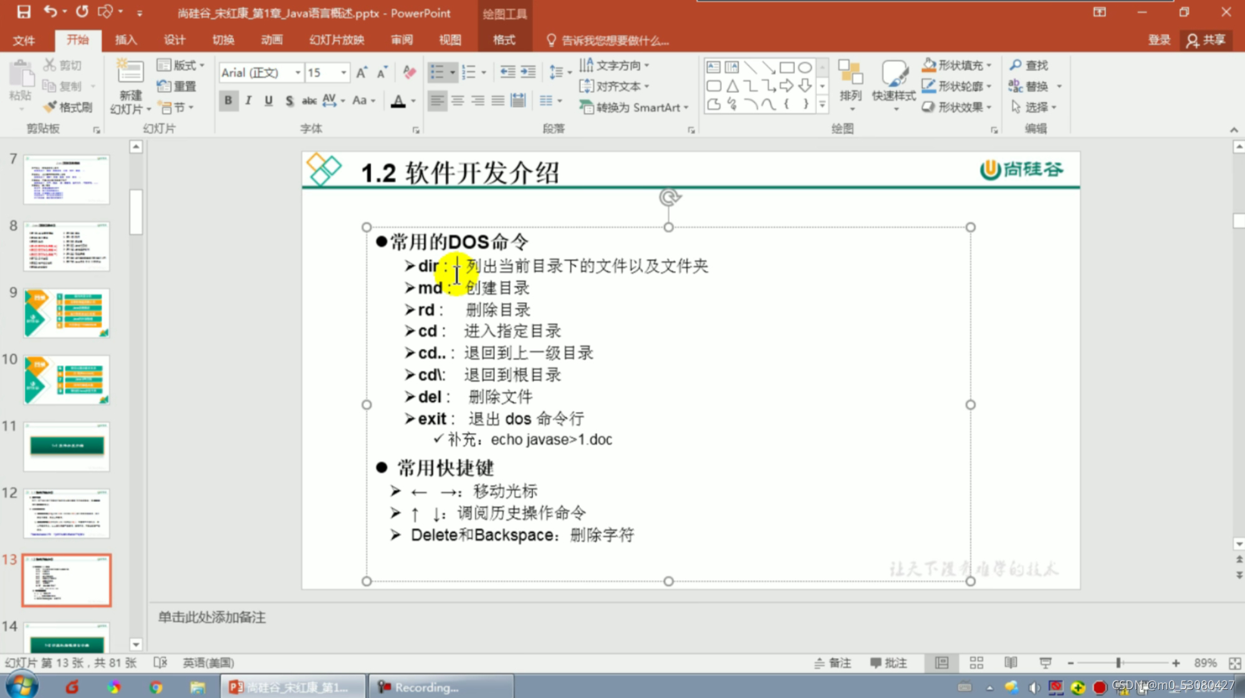Click Convert to SmartArt button

tap(633, 107)
